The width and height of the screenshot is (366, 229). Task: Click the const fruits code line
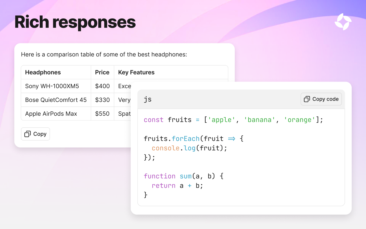233,120
